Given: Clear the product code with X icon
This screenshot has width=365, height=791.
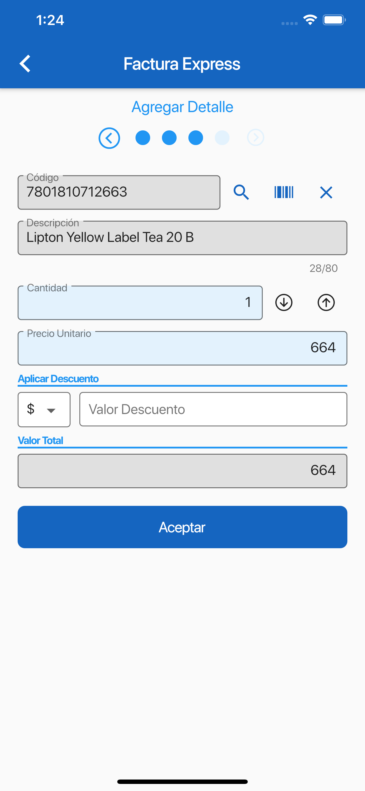Looking at the screenshot, I should (326, 192).
